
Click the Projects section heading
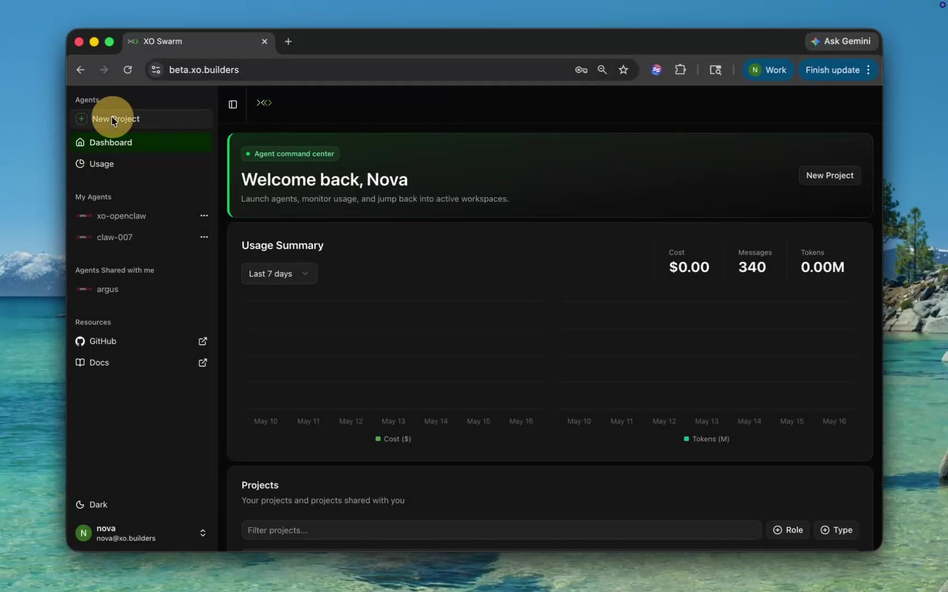260,485
